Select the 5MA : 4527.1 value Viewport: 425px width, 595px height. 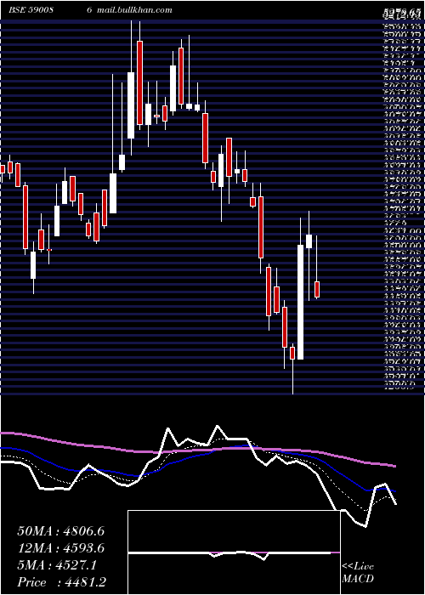57,565
